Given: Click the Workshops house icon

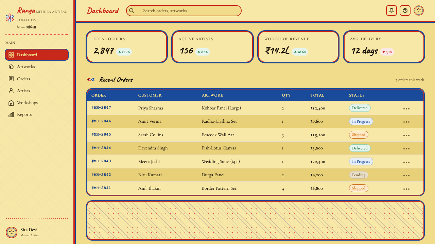Looking at the screenshot, I should (x=11, y=103).
